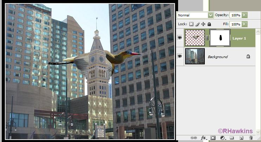This screenshot has width=261, height=142.
Task: Open the layer style fx menu
Action: point(203,138)
